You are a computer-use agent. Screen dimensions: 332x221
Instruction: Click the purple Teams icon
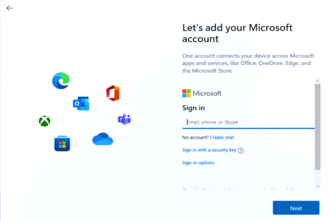click(124, 119)
